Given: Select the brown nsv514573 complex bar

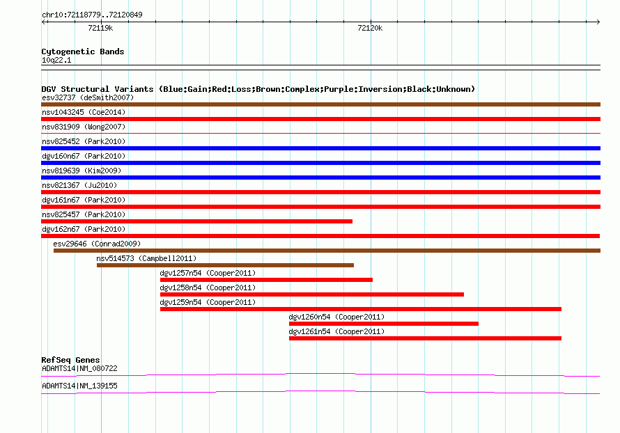Looking at the screenshot, I should click(225, 265).
